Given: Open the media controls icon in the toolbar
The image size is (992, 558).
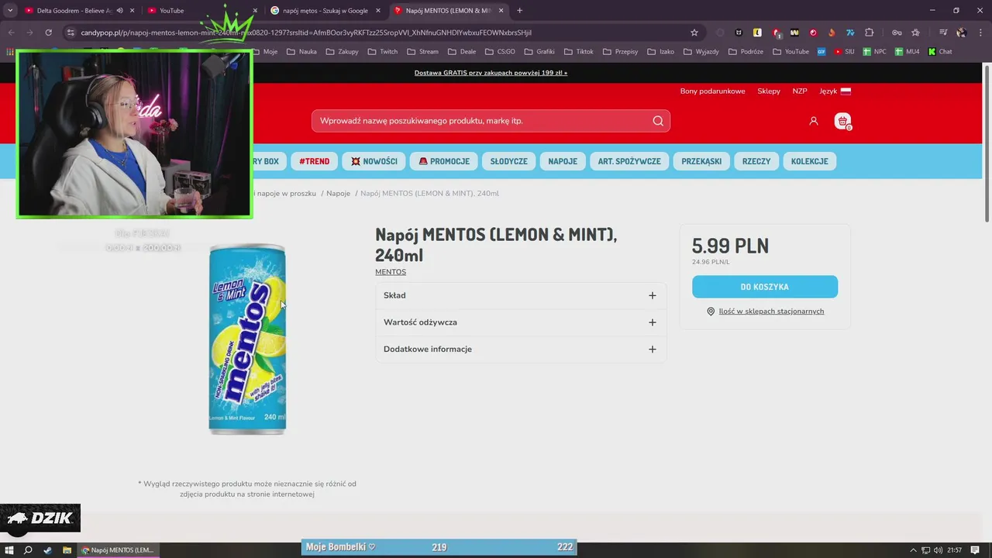Looking at the screenshot, I should [x=943, y=33].
